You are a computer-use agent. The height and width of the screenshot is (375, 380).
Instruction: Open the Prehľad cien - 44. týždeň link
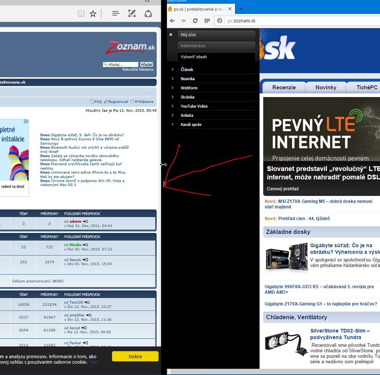[304, 218]
